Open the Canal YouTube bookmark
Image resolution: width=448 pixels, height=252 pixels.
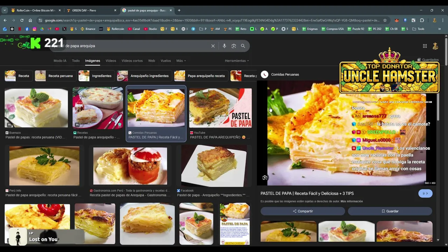(x=134, y=29)
